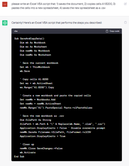Click the End Sub line
This screenshot has height=166, width=129.
[19, 157]
